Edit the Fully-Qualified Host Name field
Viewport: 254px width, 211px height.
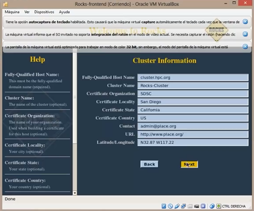(x=193, y=78)
